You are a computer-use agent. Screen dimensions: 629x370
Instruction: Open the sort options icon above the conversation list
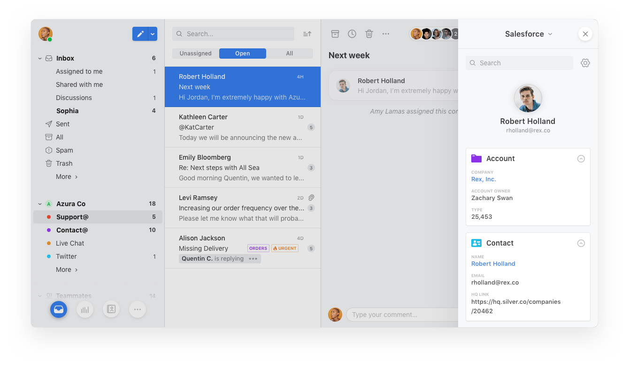[x=307, y=33]
